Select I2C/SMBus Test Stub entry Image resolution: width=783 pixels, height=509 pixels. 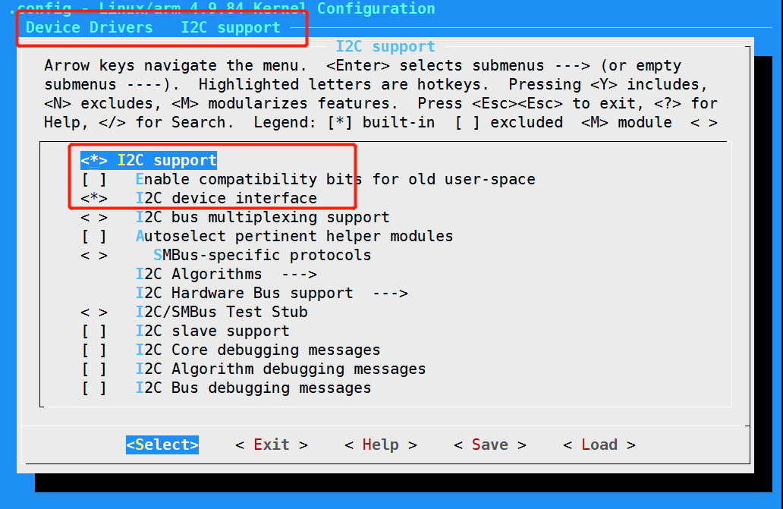coord(222,312)
